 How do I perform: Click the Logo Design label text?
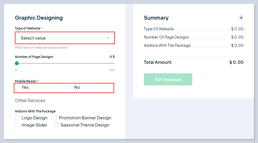34,118
